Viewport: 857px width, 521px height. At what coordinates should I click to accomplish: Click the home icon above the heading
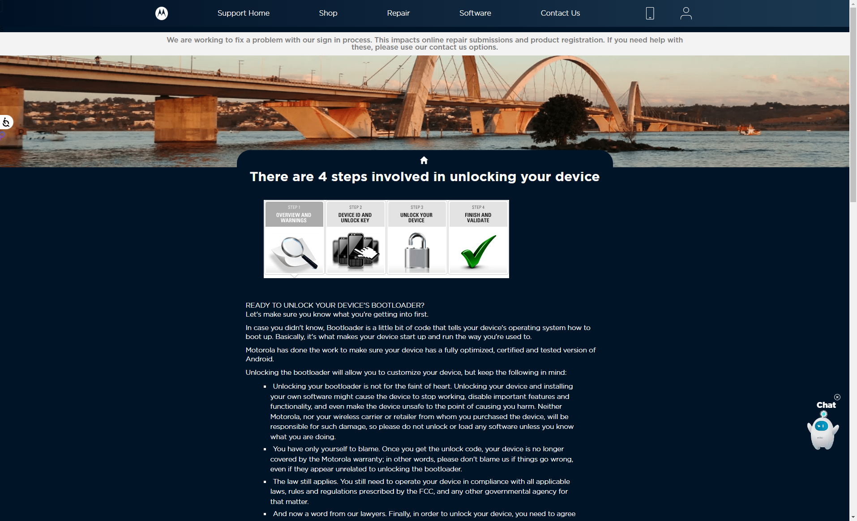[x=424, y=160]
